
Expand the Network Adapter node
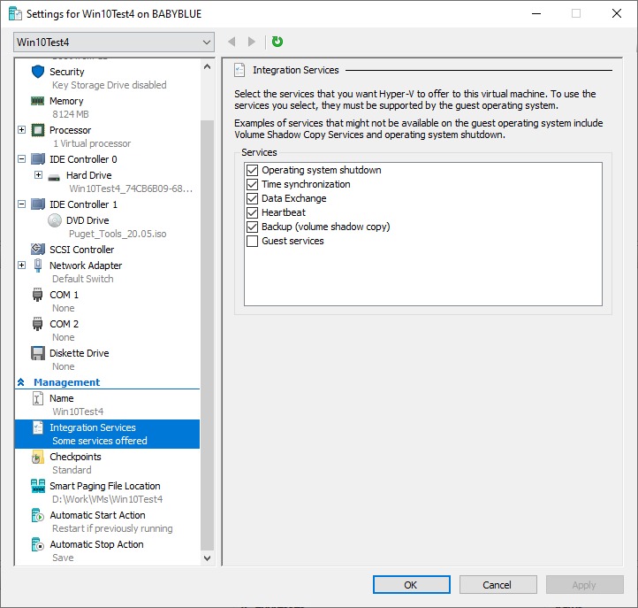pyautogui.click(x=21, y=266)
